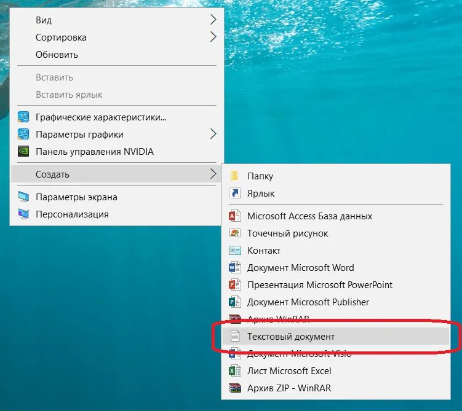Expand the Параметры графики submenu arrow
This screenshot has width=462, height=411.
click(213, 134)
